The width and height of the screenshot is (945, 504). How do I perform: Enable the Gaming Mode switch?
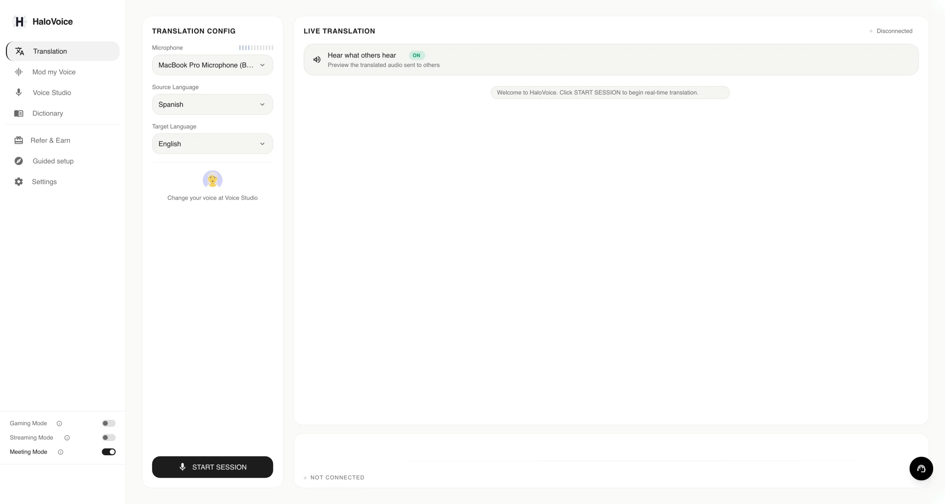[109, 423]
